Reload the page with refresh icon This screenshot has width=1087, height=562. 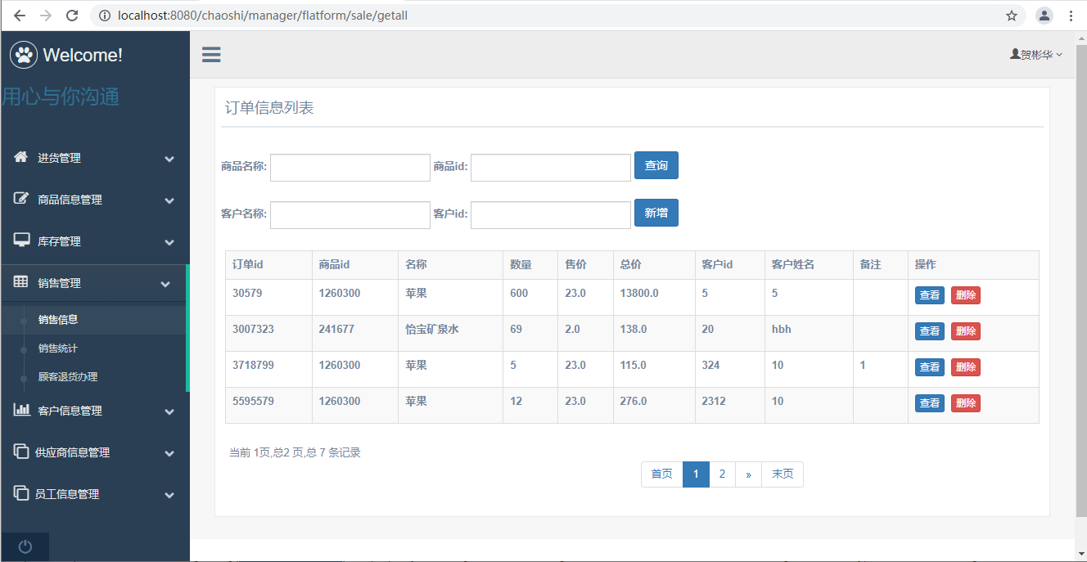point(72,16)
